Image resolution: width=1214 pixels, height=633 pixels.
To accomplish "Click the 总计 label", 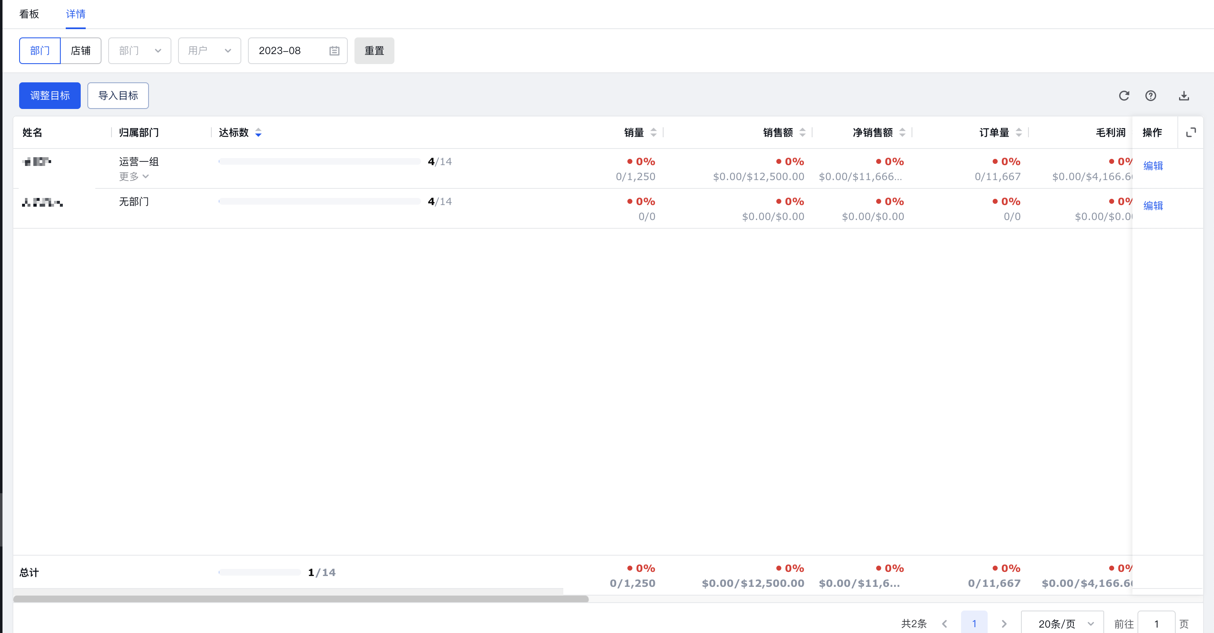I will coord(29,573).
